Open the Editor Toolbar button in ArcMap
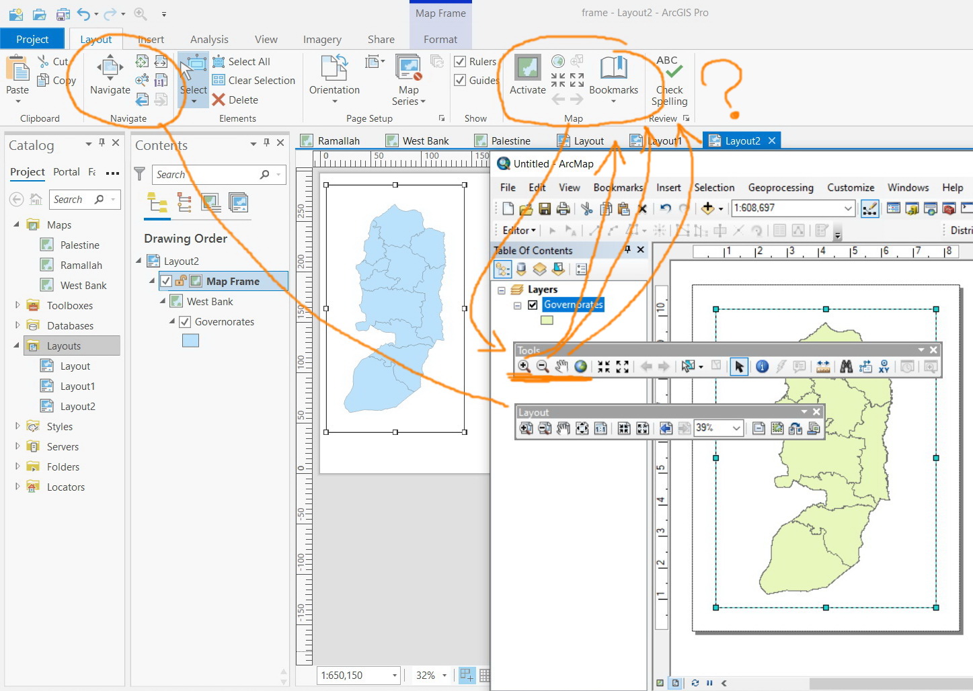The image size is (973, 691). pos(869,208)
